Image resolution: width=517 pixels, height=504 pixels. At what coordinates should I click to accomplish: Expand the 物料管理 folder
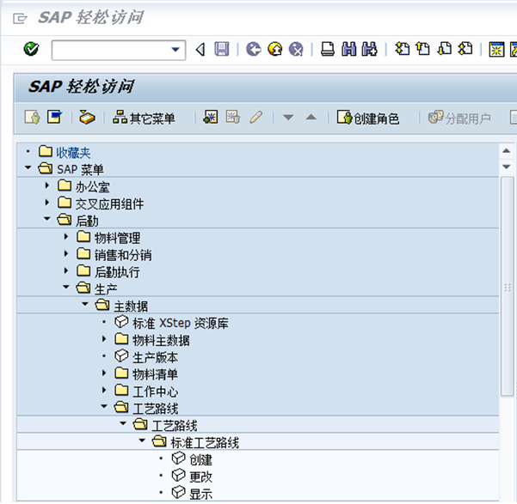point(66,236)
